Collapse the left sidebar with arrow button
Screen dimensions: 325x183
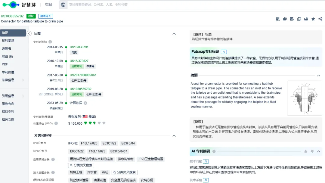(x=29, y=33)
